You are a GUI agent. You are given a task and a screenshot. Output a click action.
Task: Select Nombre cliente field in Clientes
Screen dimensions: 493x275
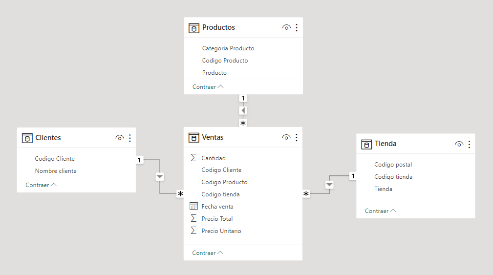coord(56,171)
